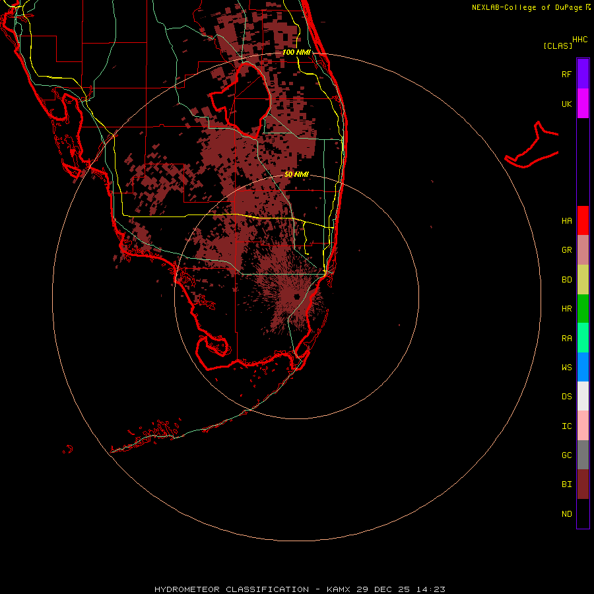The height and width of the screenshot is (594, 594).
Task: Click the WS legend label
Action: point(566,368)
